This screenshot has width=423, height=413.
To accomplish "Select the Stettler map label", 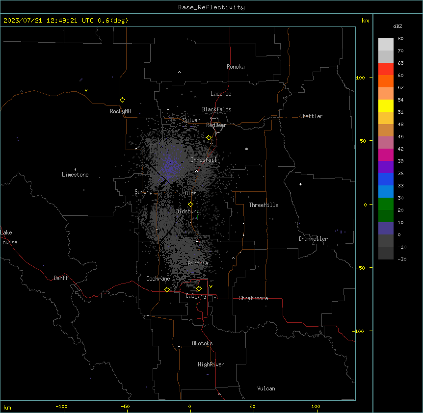I will pos(311,116).
